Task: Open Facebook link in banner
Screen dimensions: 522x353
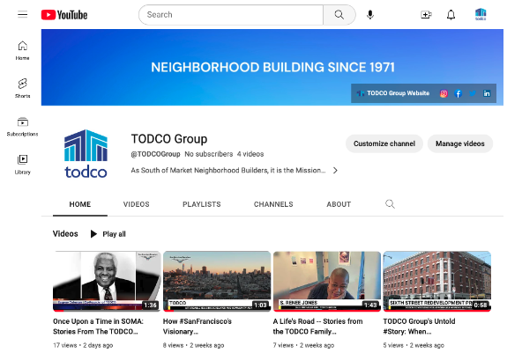Action: [459, 93]
